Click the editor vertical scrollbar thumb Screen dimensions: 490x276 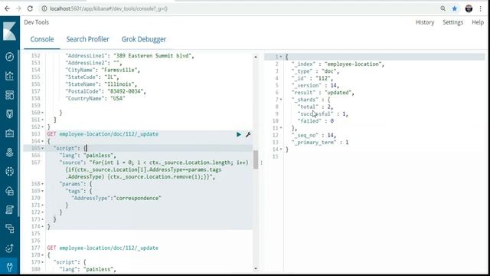coord(256,159)
